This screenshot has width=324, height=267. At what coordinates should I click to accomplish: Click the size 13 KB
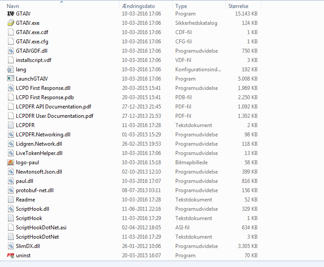(251, 153)
